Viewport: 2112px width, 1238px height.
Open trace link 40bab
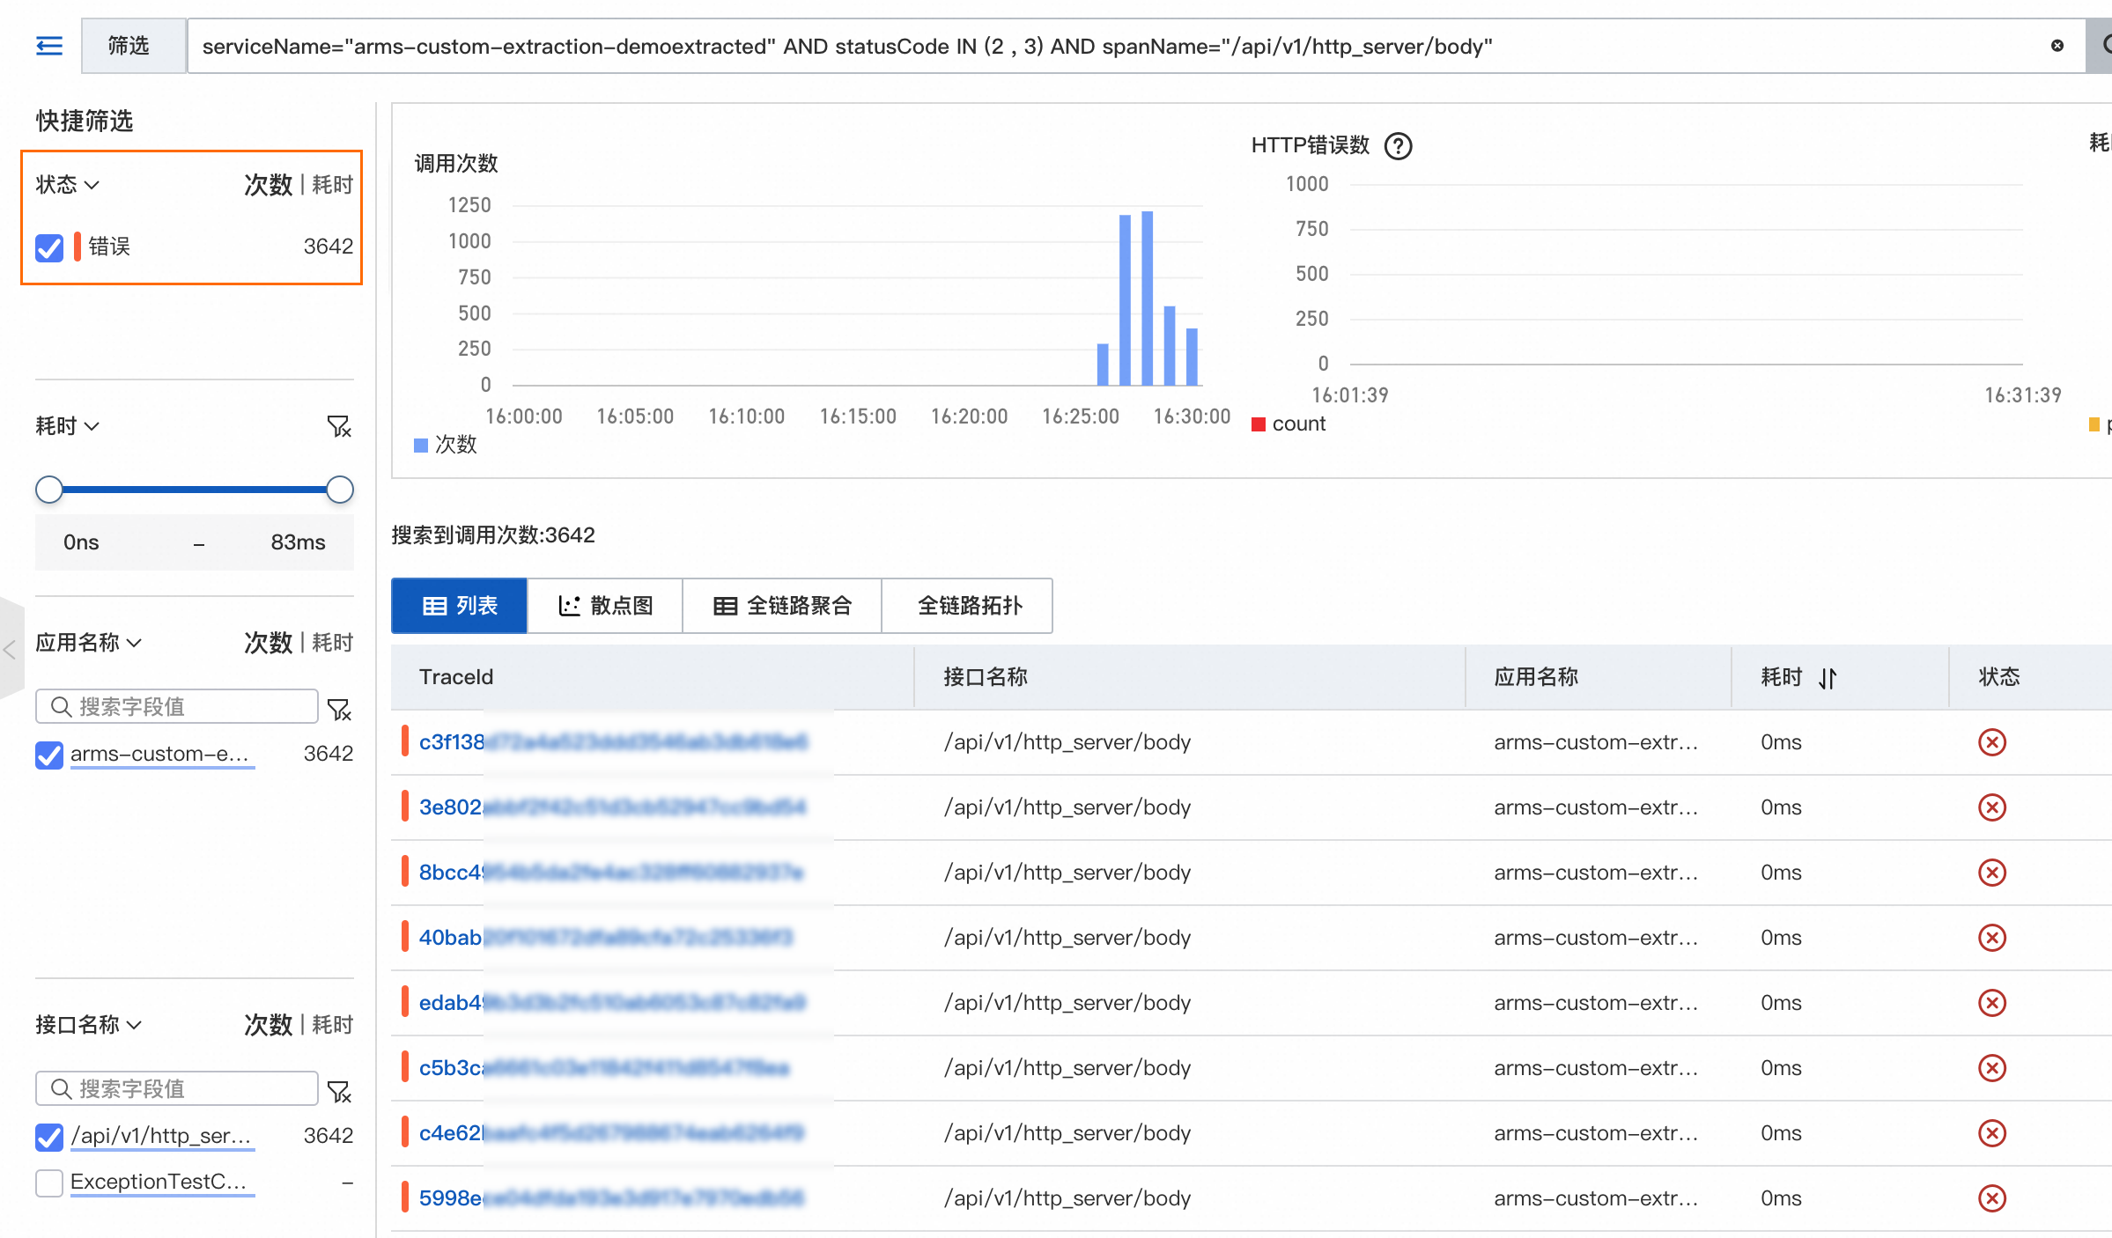[607, 938]
